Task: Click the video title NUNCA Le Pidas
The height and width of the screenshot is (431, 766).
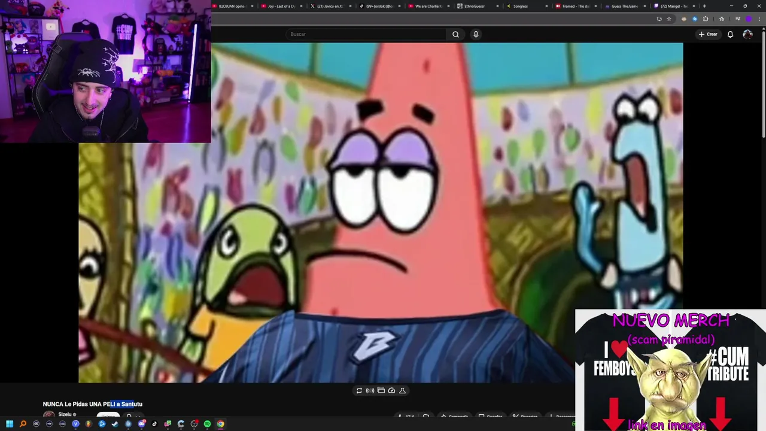Action: (x=93, y=404)
